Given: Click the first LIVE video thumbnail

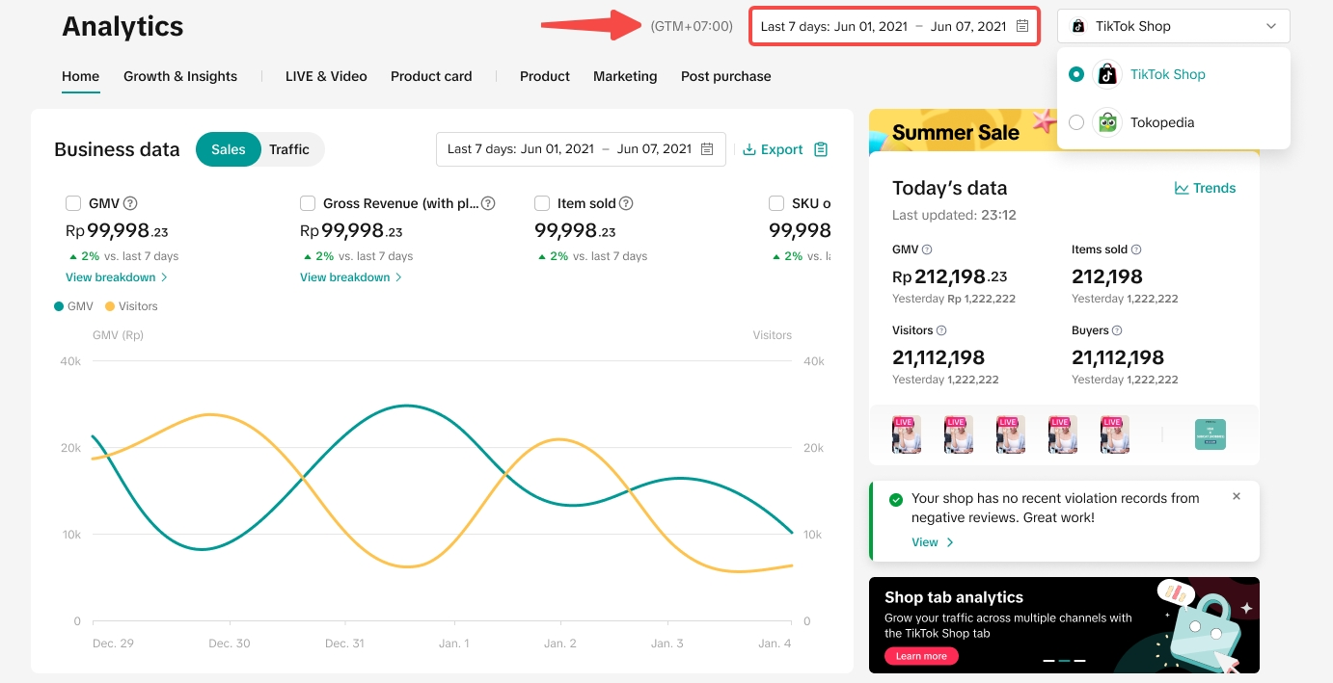Looking at the screenshot, I should pyautogui.click(x=907, y=434).
